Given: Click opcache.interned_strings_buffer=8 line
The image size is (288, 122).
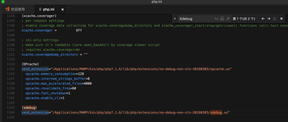Looking at the screenshot, I should click(58, 79).
